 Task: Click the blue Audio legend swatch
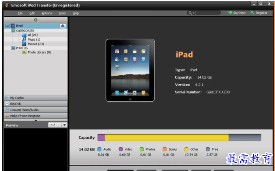[99, 149]
